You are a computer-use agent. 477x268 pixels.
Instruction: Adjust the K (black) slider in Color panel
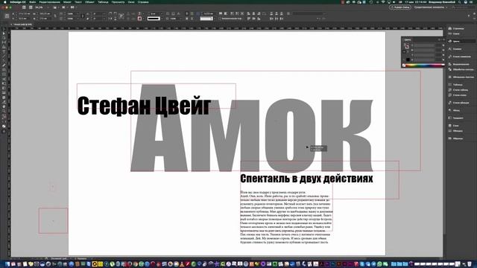click(x=424, y=60)
